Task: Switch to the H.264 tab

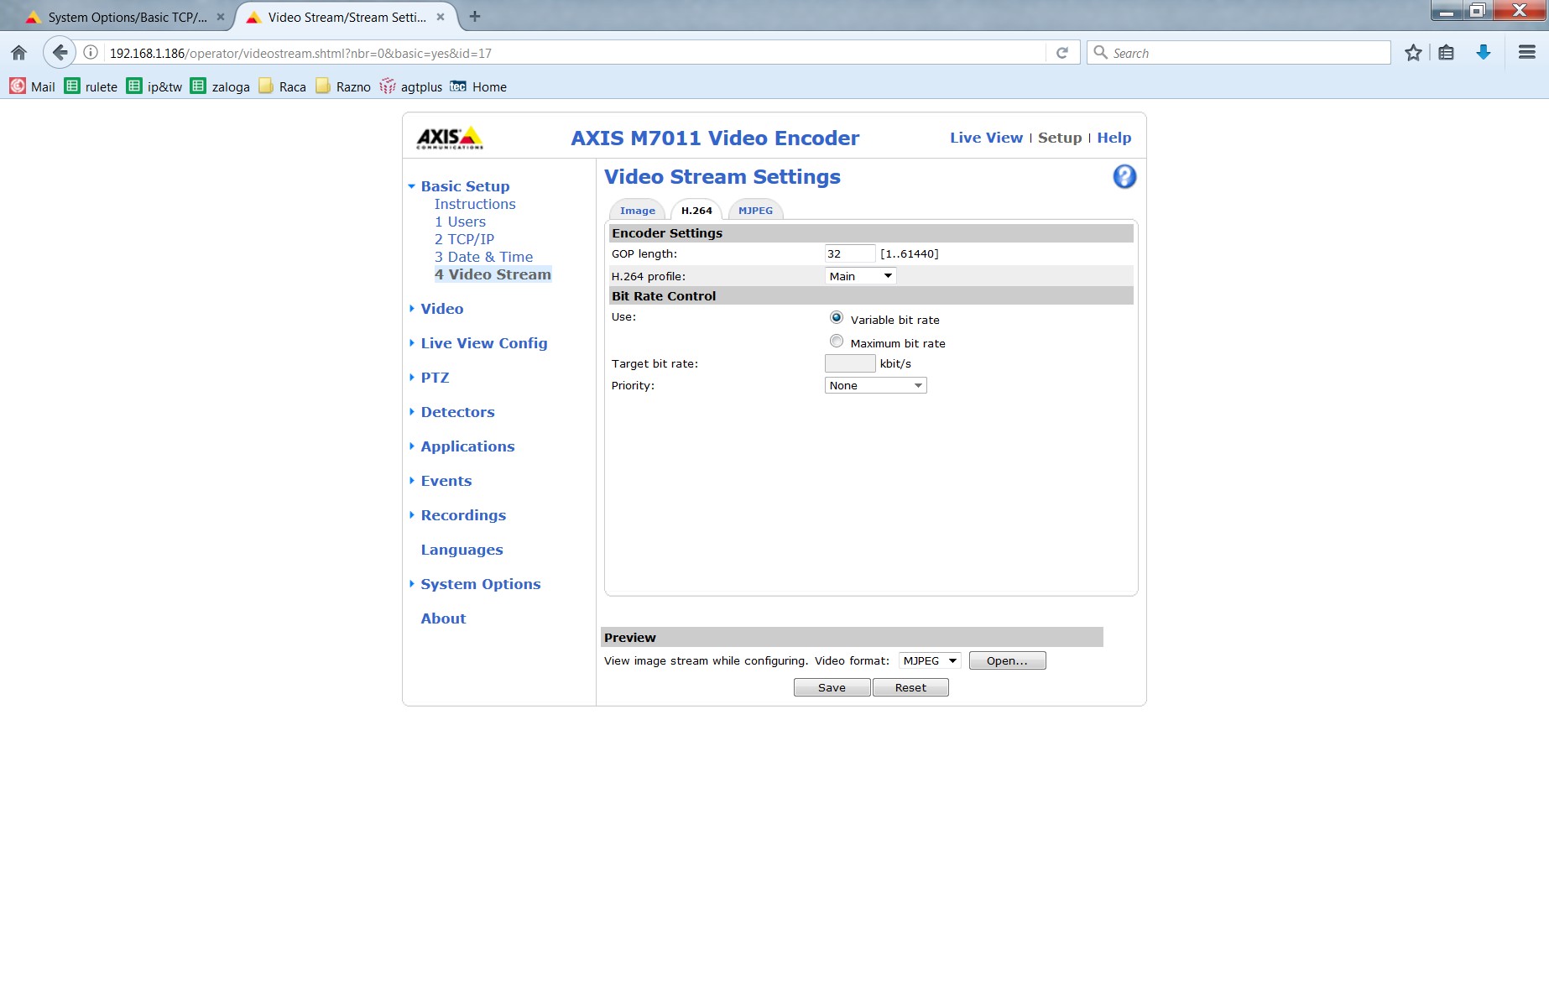Action: tap(696, 211)
